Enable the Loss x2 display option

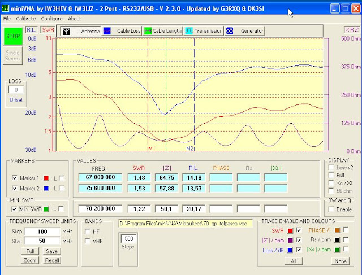pos(331,167)
